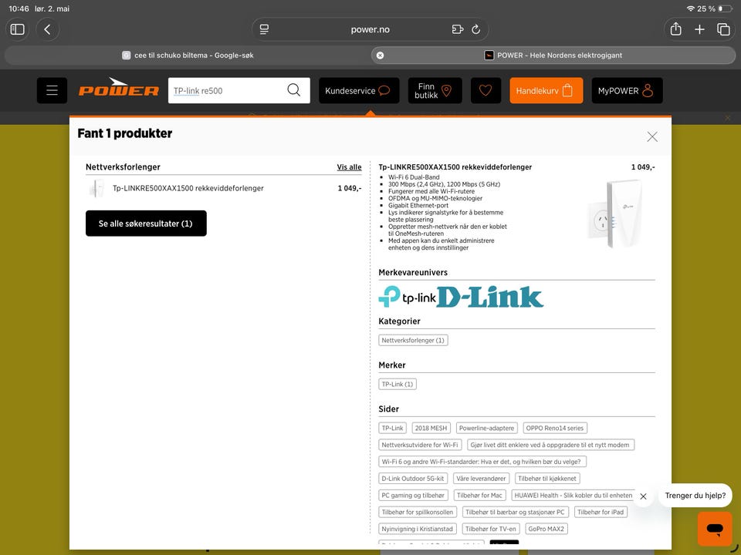The image size is (741, 555).
Task: Open 'Tilbehør for spillkonsollen' chip
Action: pyautogui.click(x=418, y=512)
